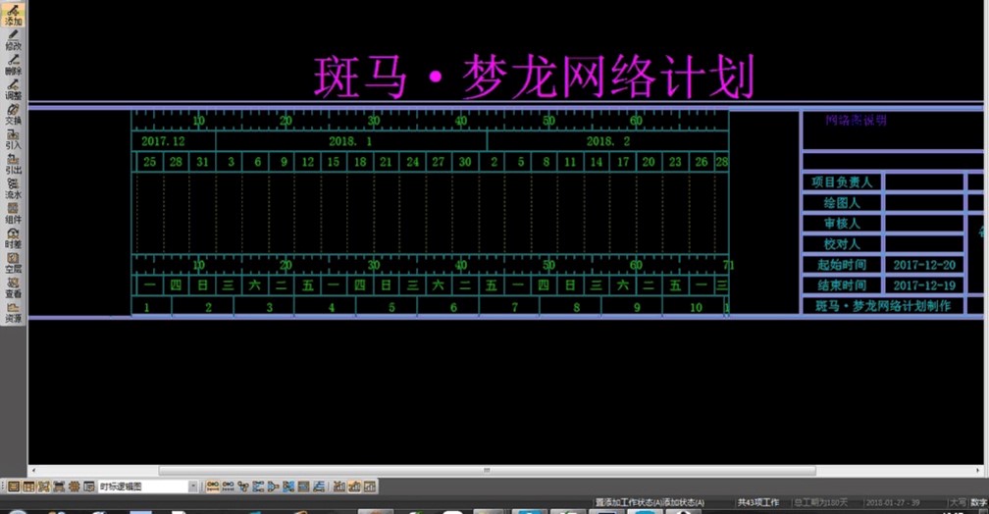The height and width of the screenshot is (514, 989).
Task: Click the third network-view icon left of dropdown
Action: click(x=43, y=487)
